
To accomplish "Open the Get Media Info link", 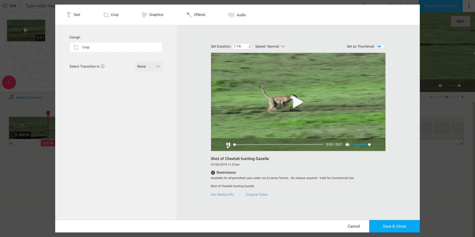I will (222, 194).
